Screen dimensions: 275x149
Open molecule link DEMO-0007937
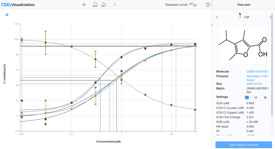pyautogui.click(x=257, y=72)
